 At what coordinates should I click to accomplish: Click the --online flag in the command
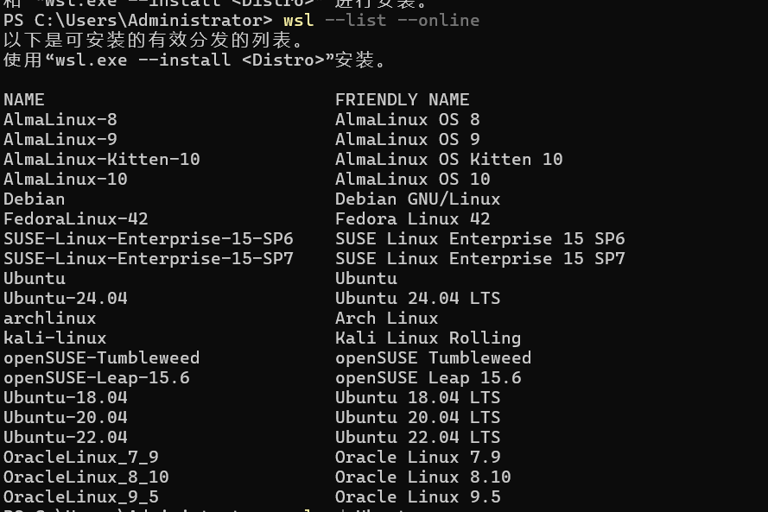click(x=438, y=20)
